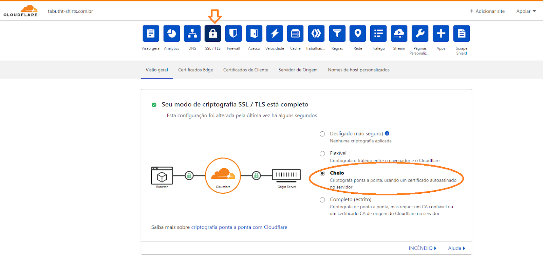The height and width of the screenshot is (256, 543).
Task: Open the Firewall shield icon
Action: [x=233, y=34]
